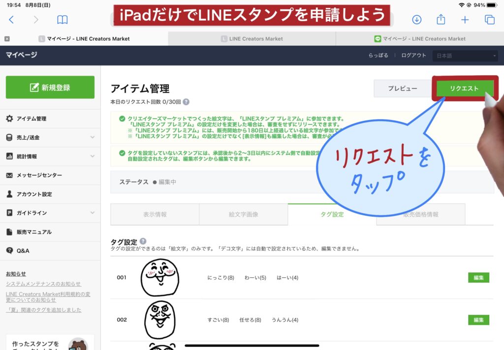Click the プレビュー button

tap(403, 88)
